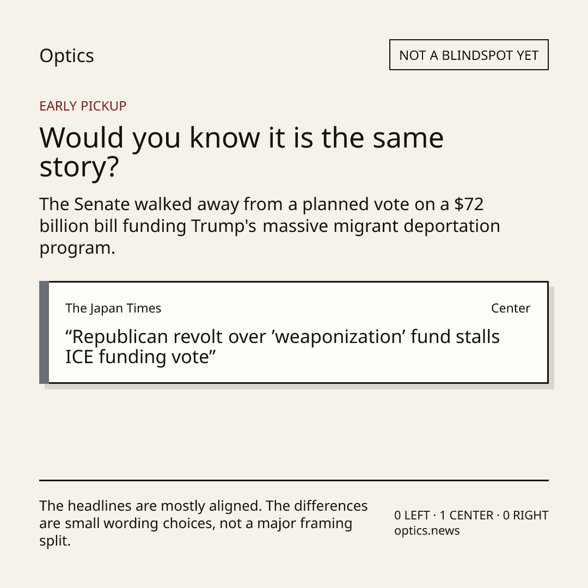This screenshot has height=588, width=588.
Task: Open the Republican revolt headline quote
Action: [x=283, y=346]
